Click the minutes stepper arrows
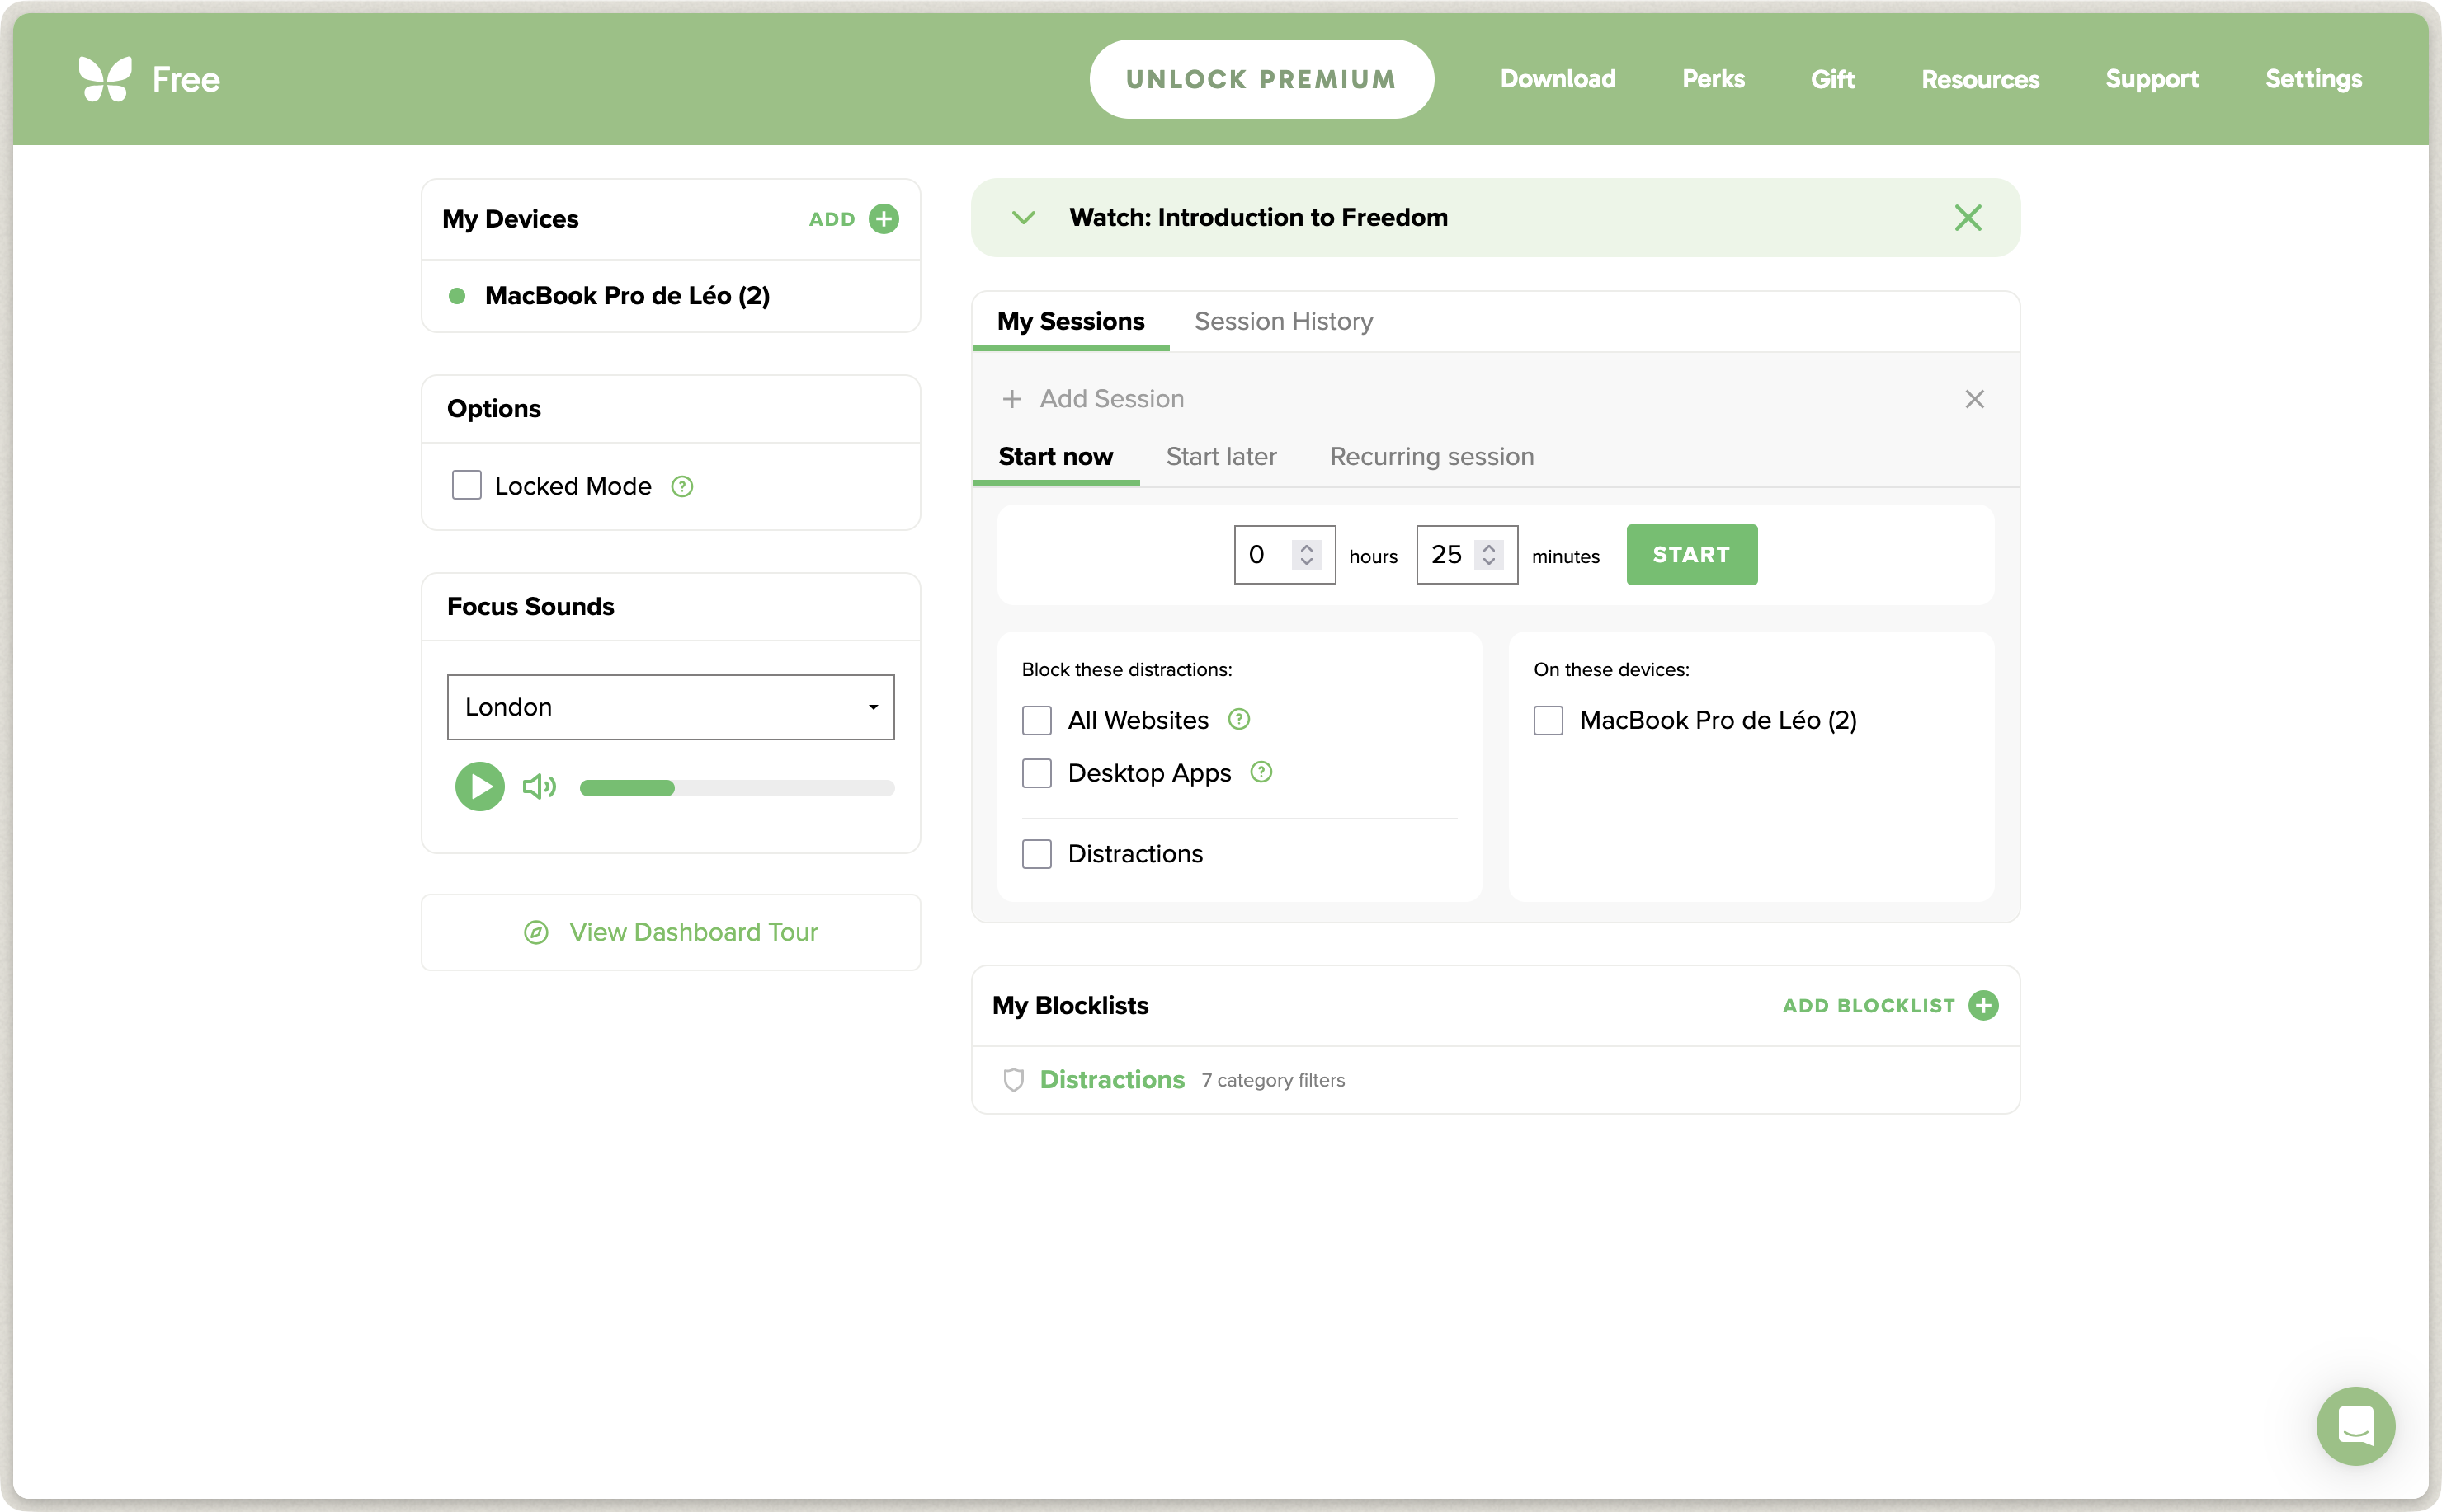 pos(1488,555)
